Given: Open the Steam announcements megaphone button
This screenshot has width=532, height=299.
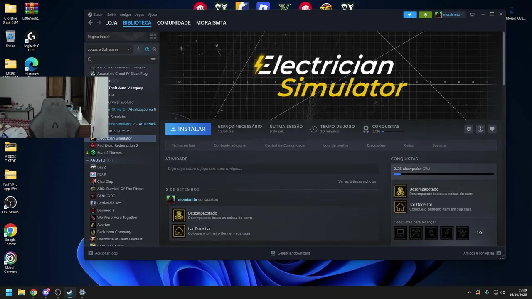Looking at the screenshot, I should tap(410, 15).
